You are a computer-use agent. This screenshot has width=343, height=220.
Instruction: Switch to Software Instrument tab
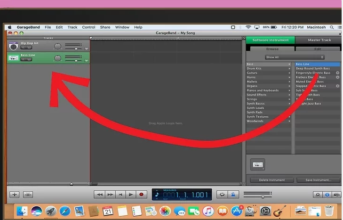(271, 40)
